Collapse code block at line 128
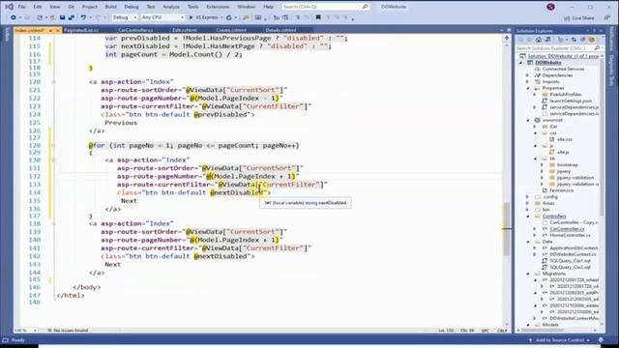The width and height of the screenshot is (619, 348). click(53, 145)
